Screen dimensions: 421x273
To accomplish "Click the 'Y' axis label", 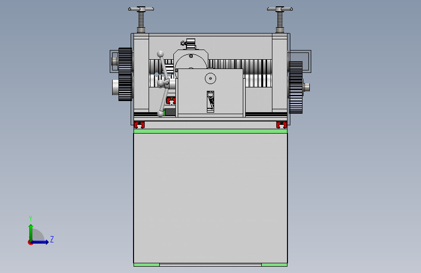I will click(x=31, y=219).
